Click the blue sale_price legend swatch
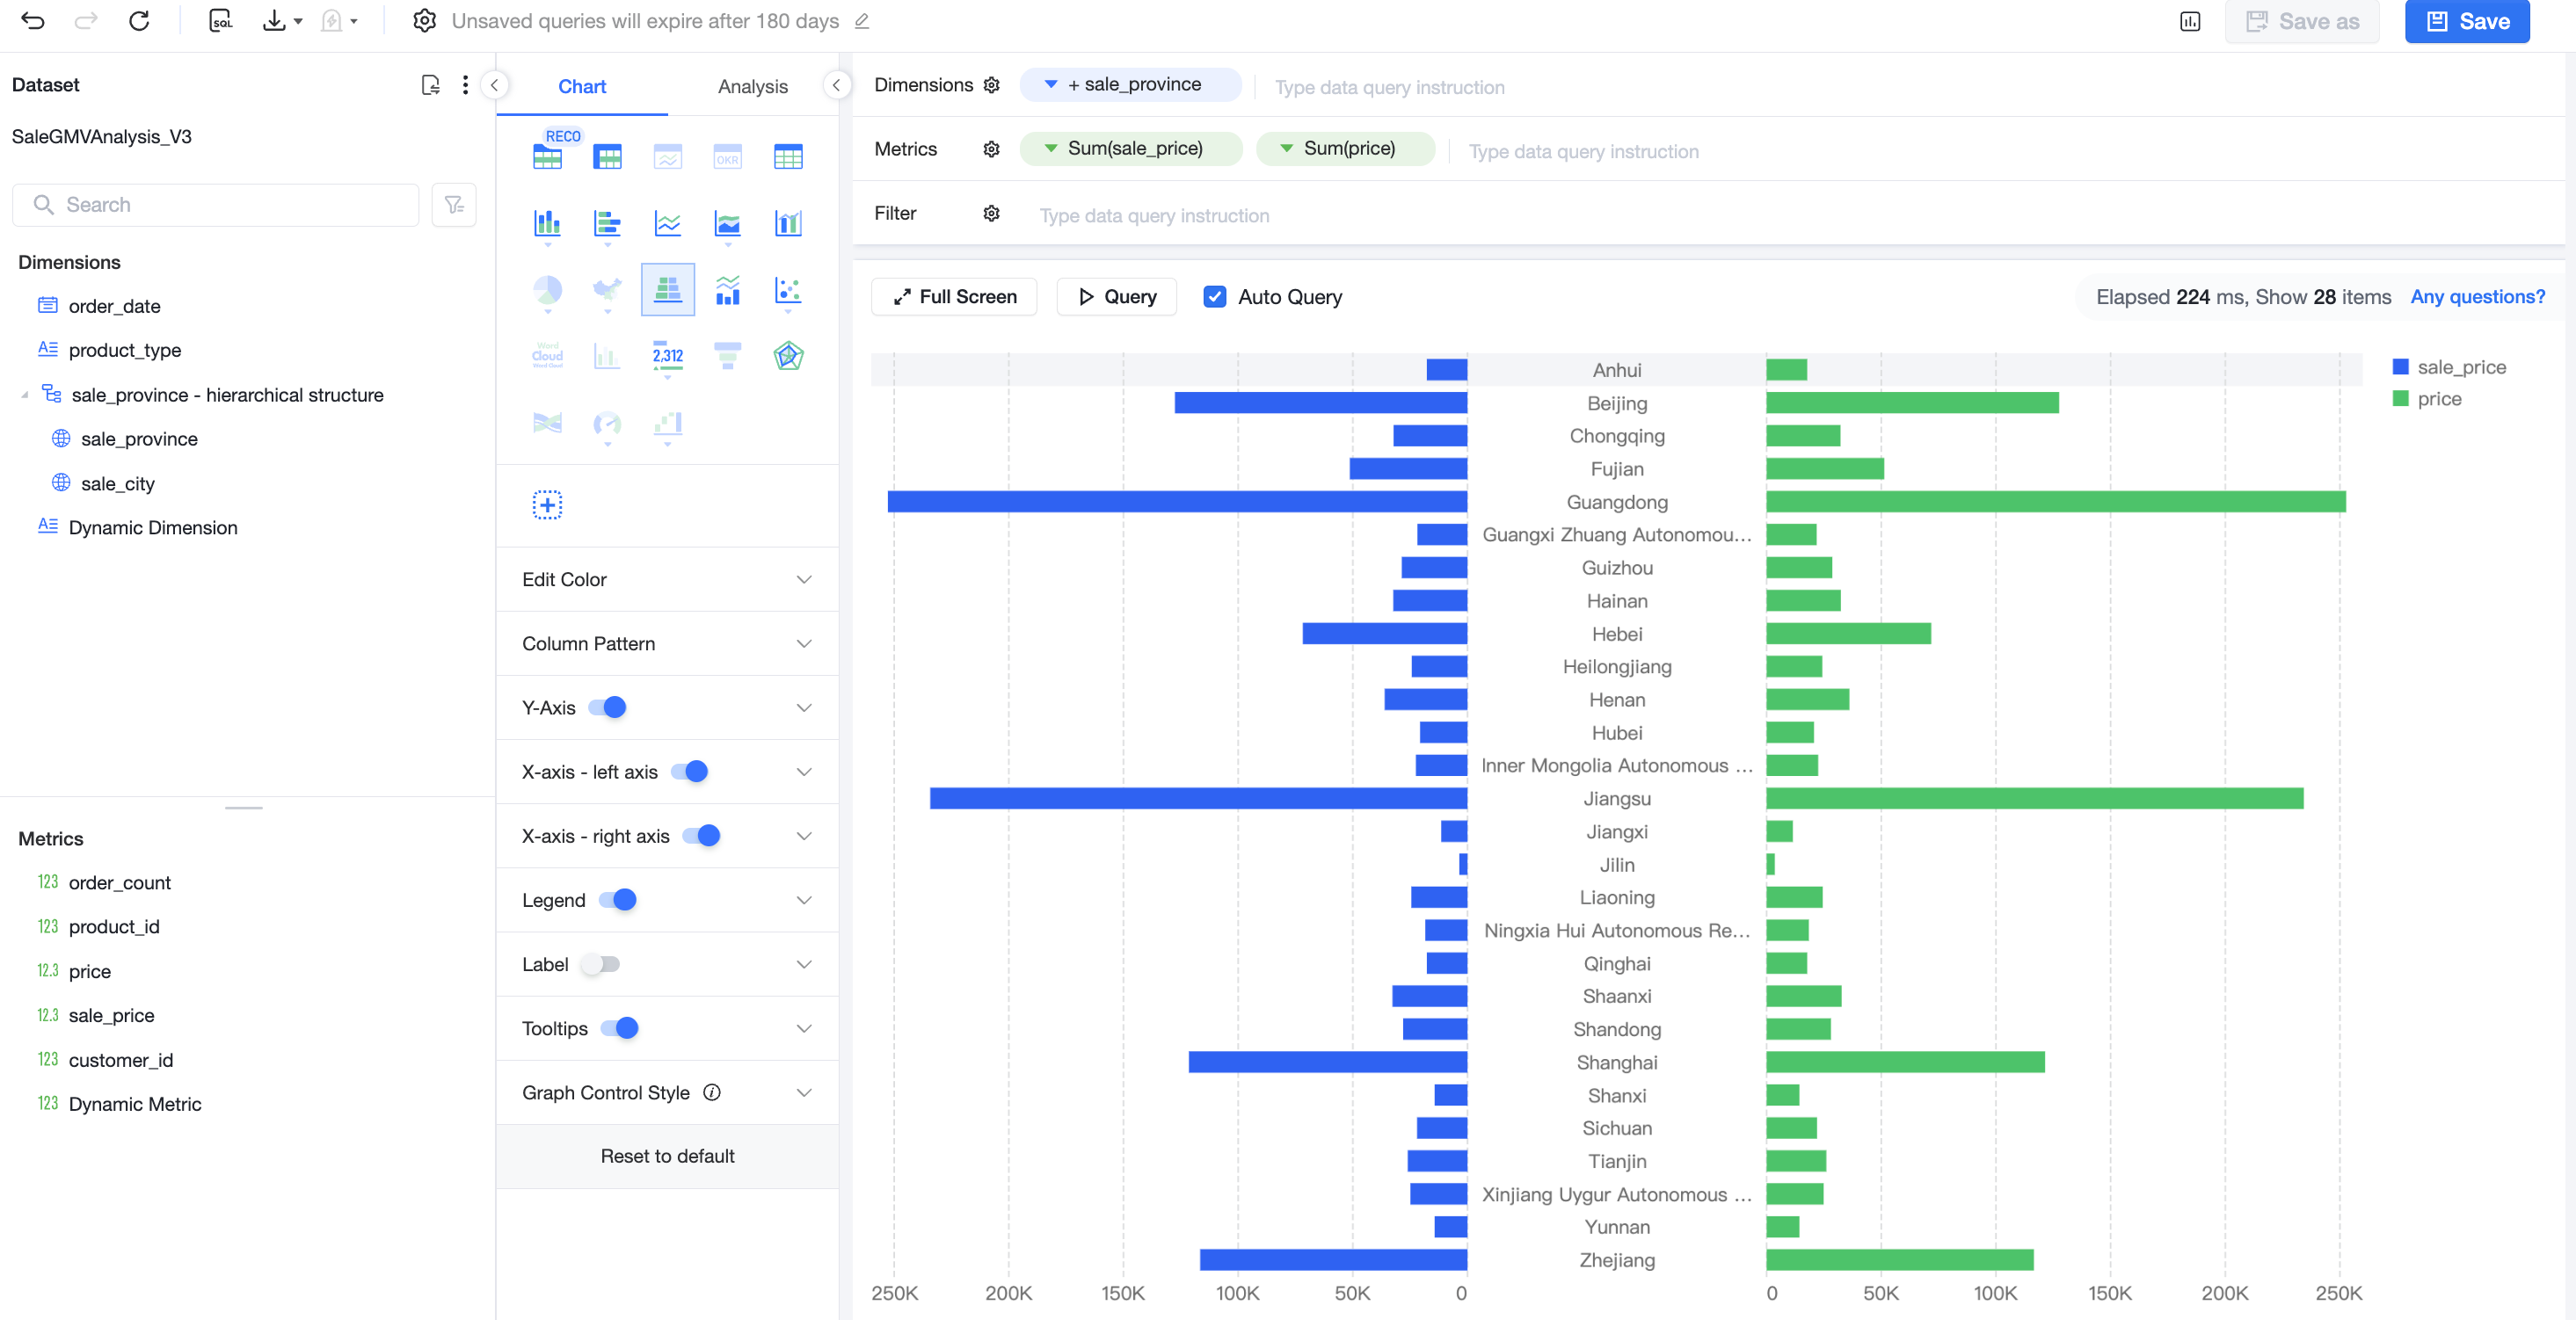This screenshot has height=1320, width=2576. [x=2400, y=366]
